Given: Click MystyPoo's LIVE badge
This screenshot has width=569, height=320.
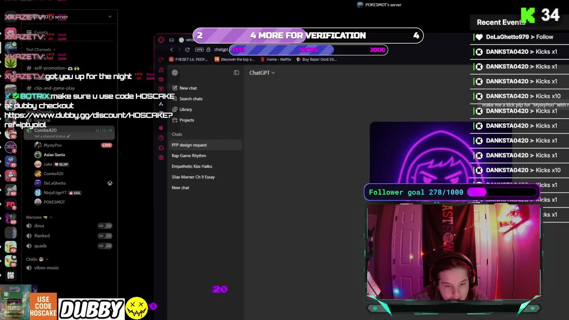Looking at the screenshot, I should [106, 145].
